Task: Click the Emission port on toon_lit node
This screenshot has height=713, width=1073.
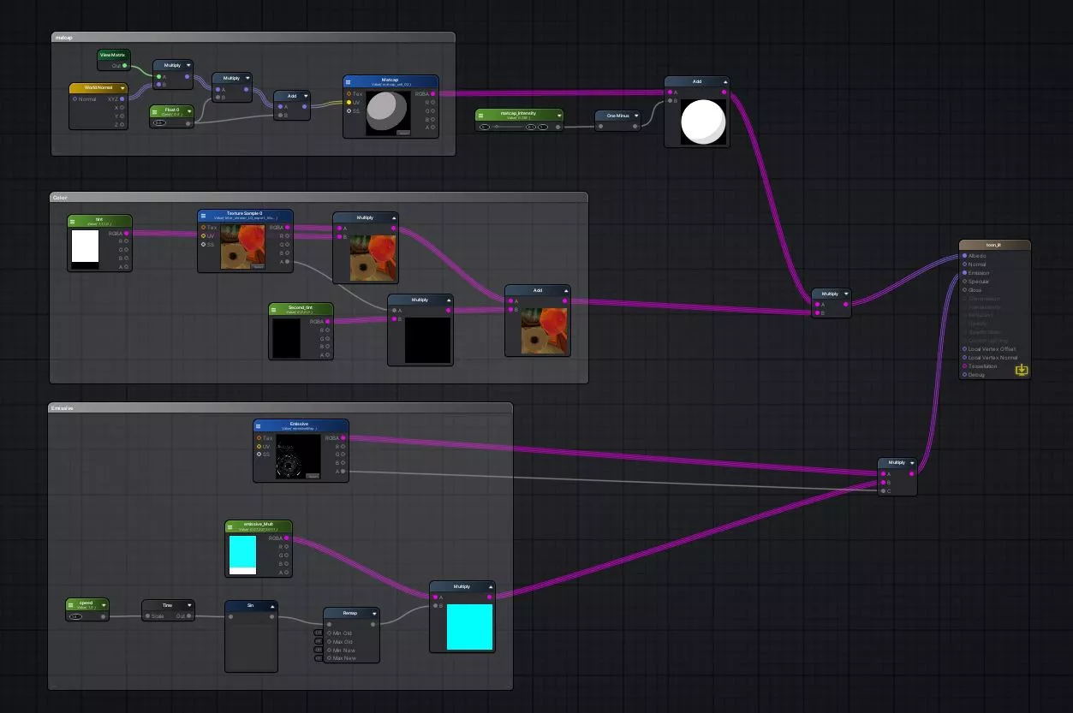Action: tap(964, 273)
